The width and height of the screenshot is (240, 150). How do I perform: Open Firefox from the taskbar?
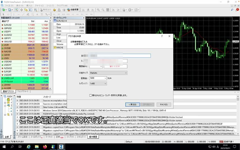(45, 147)
